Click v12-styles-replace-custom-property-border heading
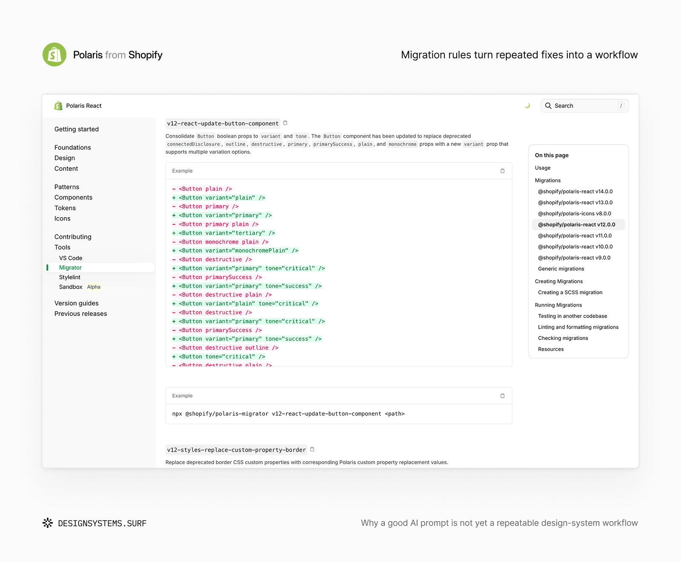Image resolution: width=681 pixels, height=562 pixels. pos(237,450)
